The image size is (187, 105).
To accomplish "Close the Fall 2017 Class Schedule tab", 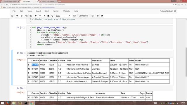I will click(x=56, y=1).
